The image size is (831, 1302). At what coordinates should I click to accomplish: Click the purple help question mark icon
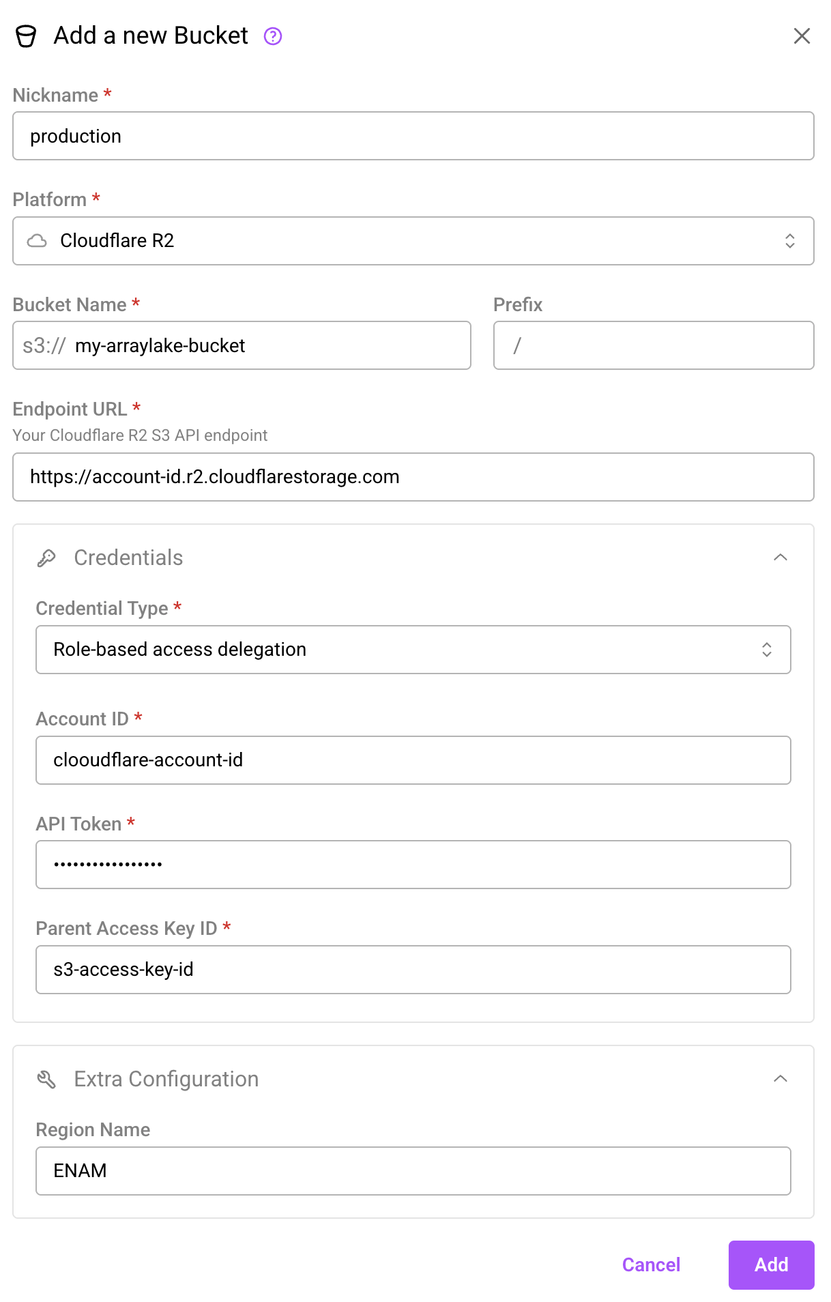click(x=273, y=36)
